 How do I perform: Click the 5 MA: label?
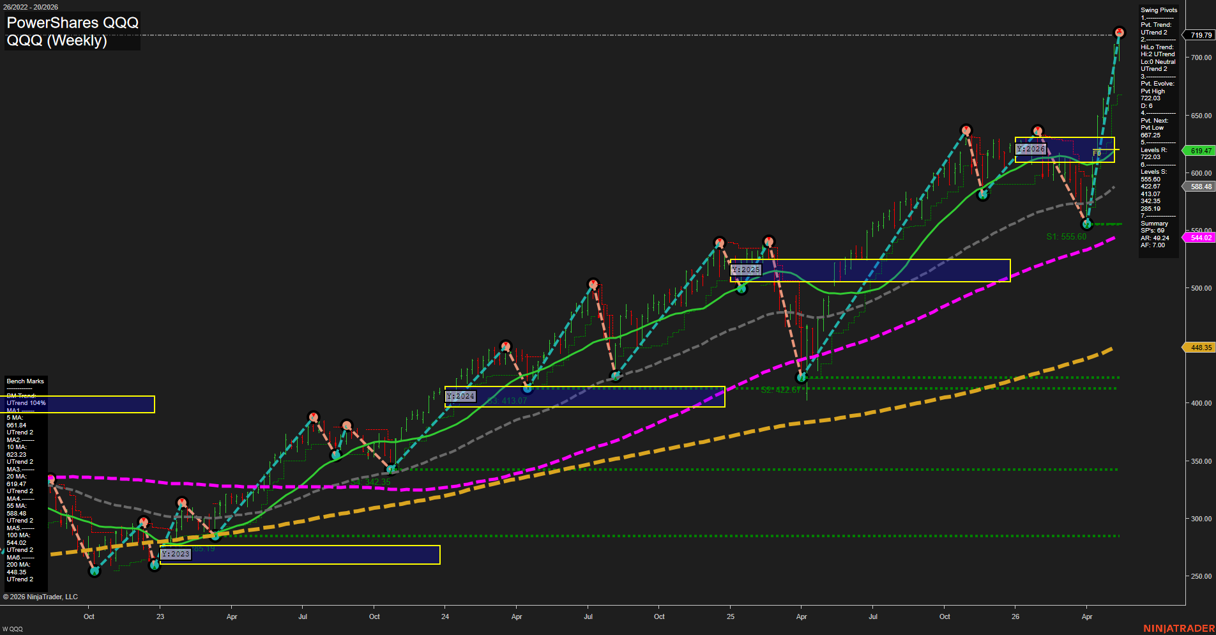coord(15,418)
